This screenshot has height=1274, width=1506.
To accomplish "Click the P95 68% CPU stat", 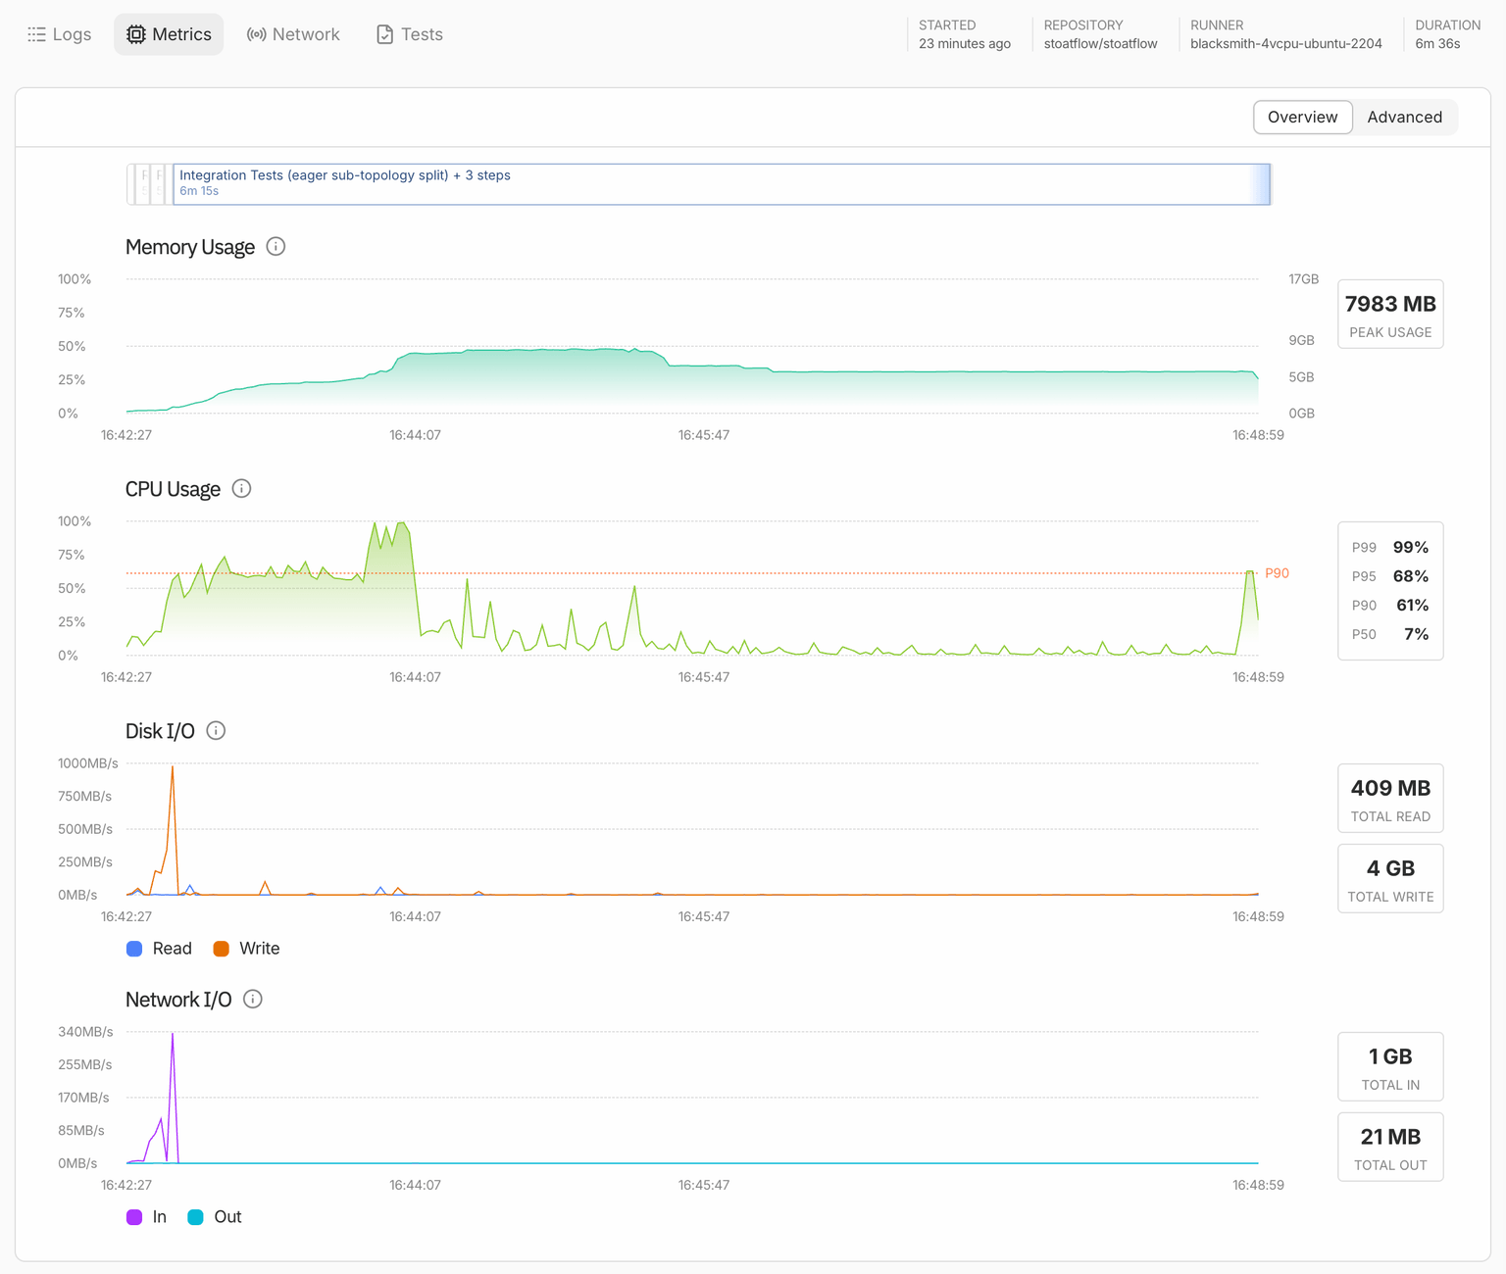I will (x=1390, y=576).
